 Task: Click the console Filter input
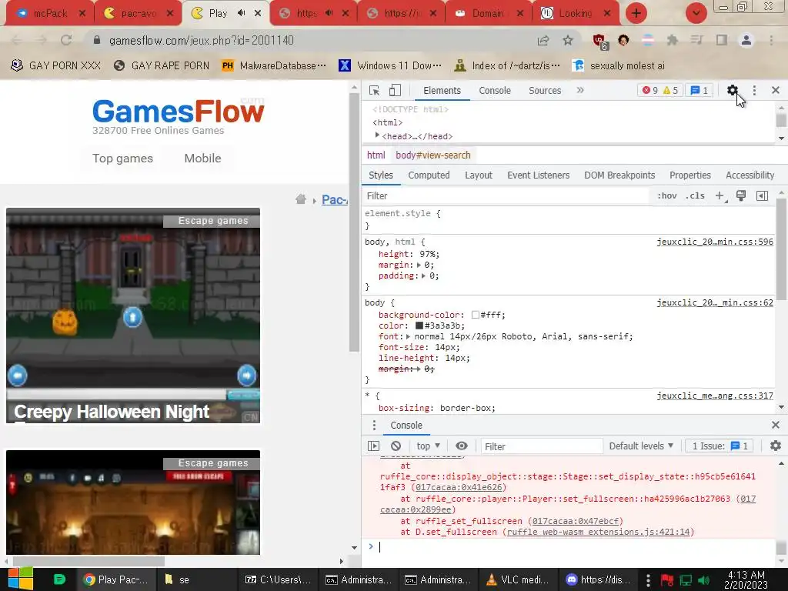coord(541,446)
